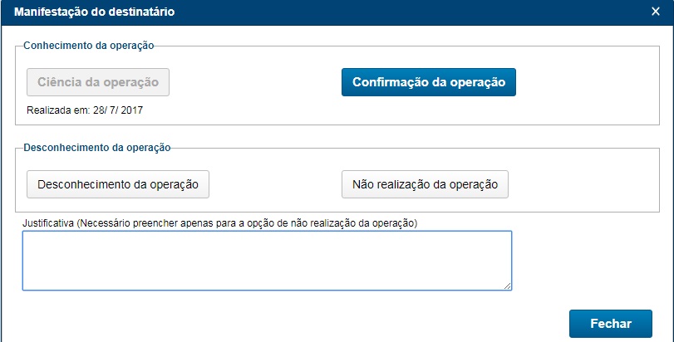Click the word Manifestação in the header
Viewport: 674px width, 342px height.
[51, 12]
